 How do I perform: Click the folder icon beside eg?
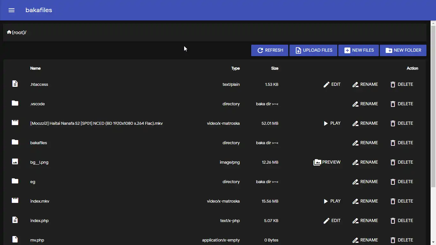pos(15,181)
